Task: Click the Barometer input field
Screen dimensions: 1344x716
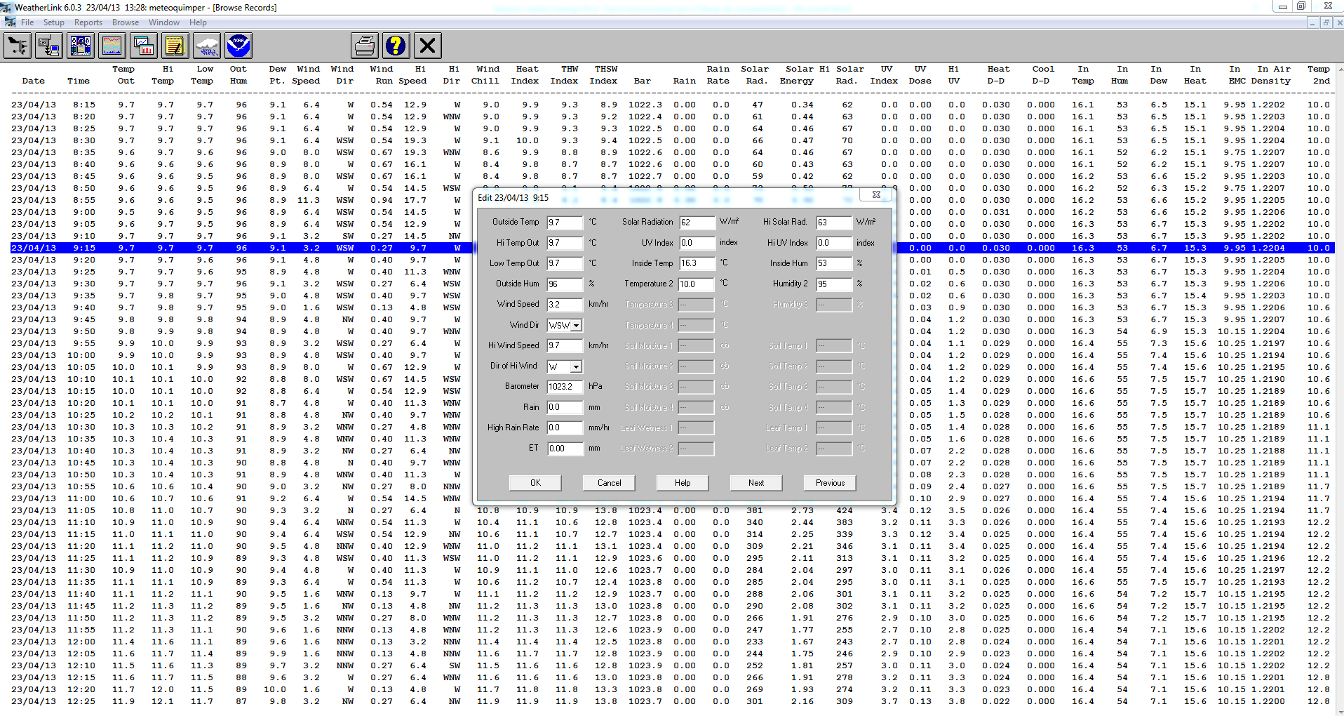Action: pos(565,387)
